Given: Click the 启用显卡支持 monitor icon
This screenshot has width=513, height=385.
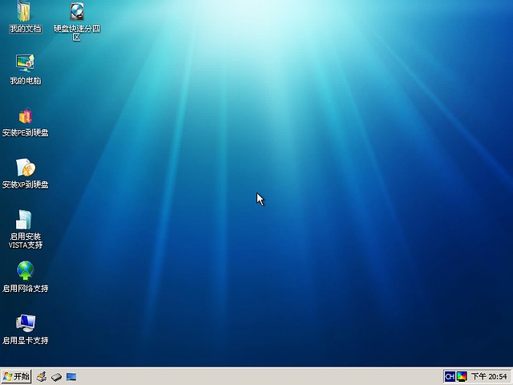Looking at the screenshot, I should [x=25, y=322].
